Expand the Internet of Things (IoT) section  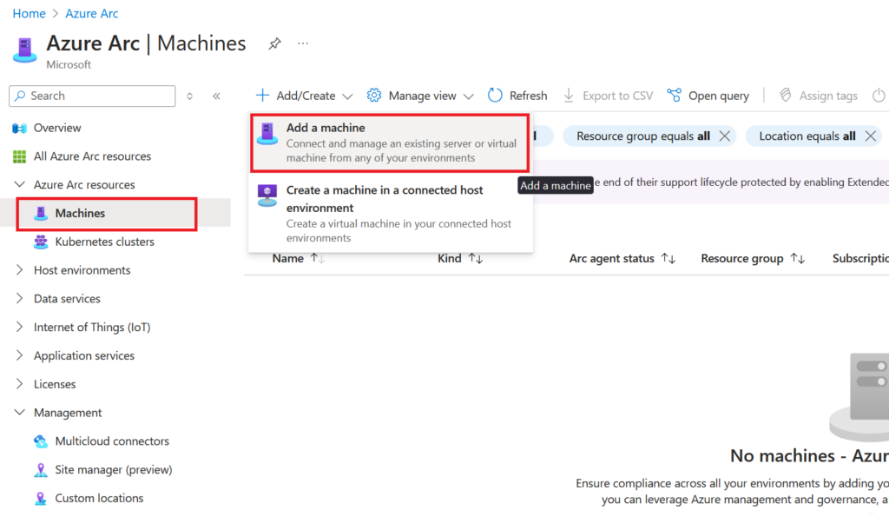(19, 327)
